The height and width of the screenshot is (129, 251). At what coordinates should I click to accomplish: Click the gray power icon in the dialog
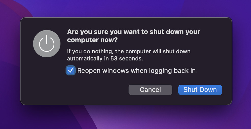click(x=46, y=44)
